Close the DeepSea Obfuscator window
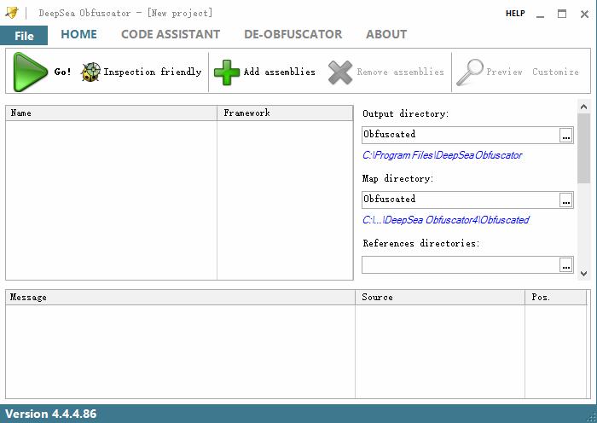 tap(584, 14)
